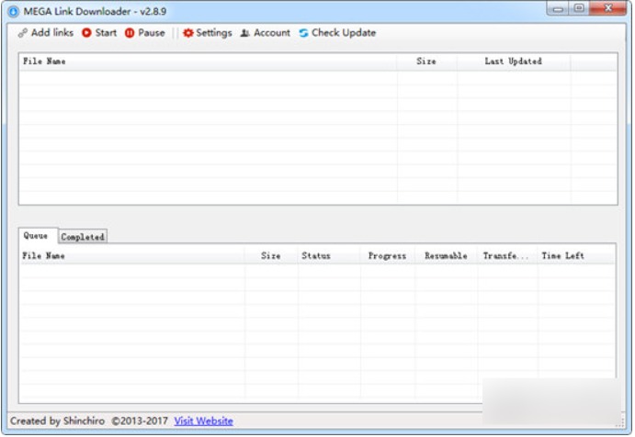
Task: Click the '©2013-2017' copyright text
Action: 140,421
